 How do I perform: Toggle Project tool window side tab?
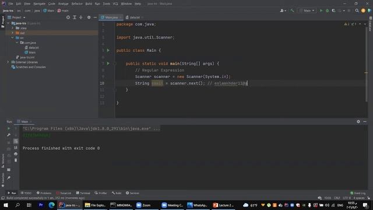click(x=2, y=22)
